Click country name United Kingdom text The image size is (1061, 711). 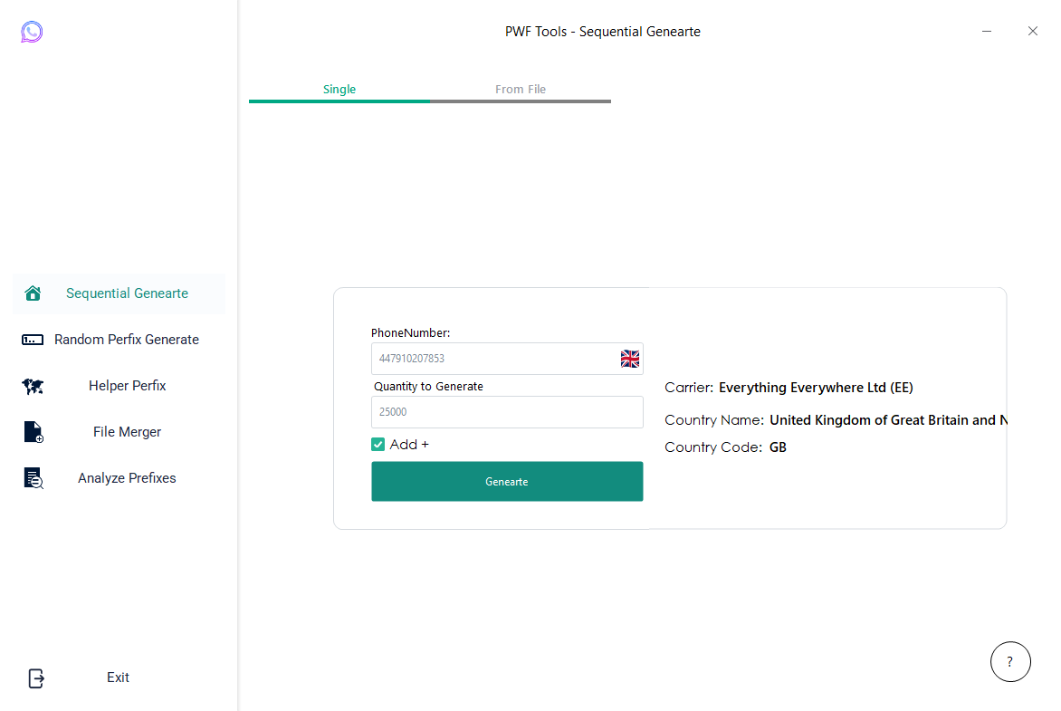888,420
